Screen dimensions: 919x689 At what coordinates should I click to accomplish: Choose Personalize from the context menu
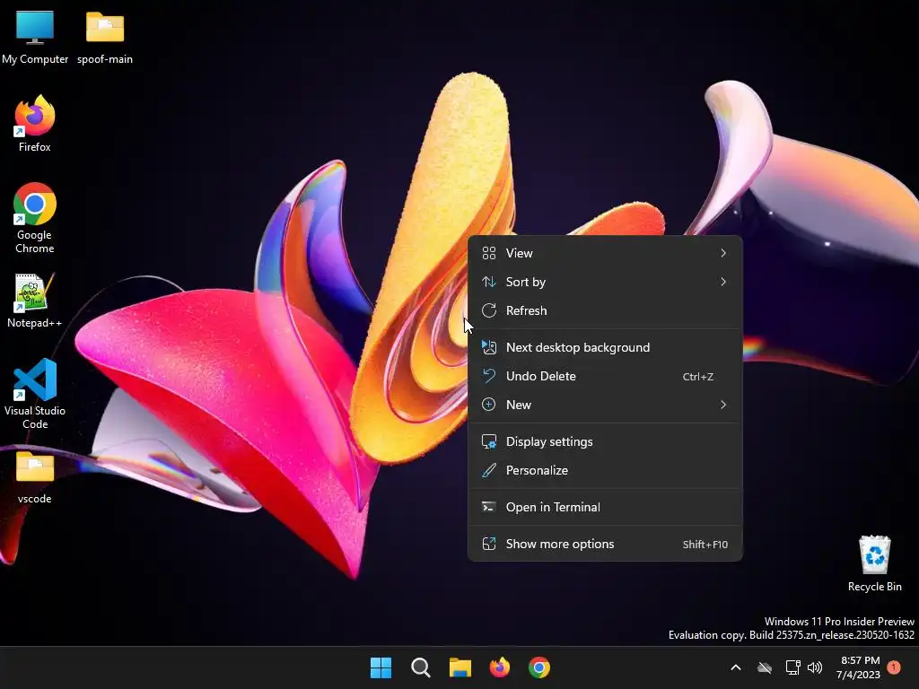click(606, 470)
